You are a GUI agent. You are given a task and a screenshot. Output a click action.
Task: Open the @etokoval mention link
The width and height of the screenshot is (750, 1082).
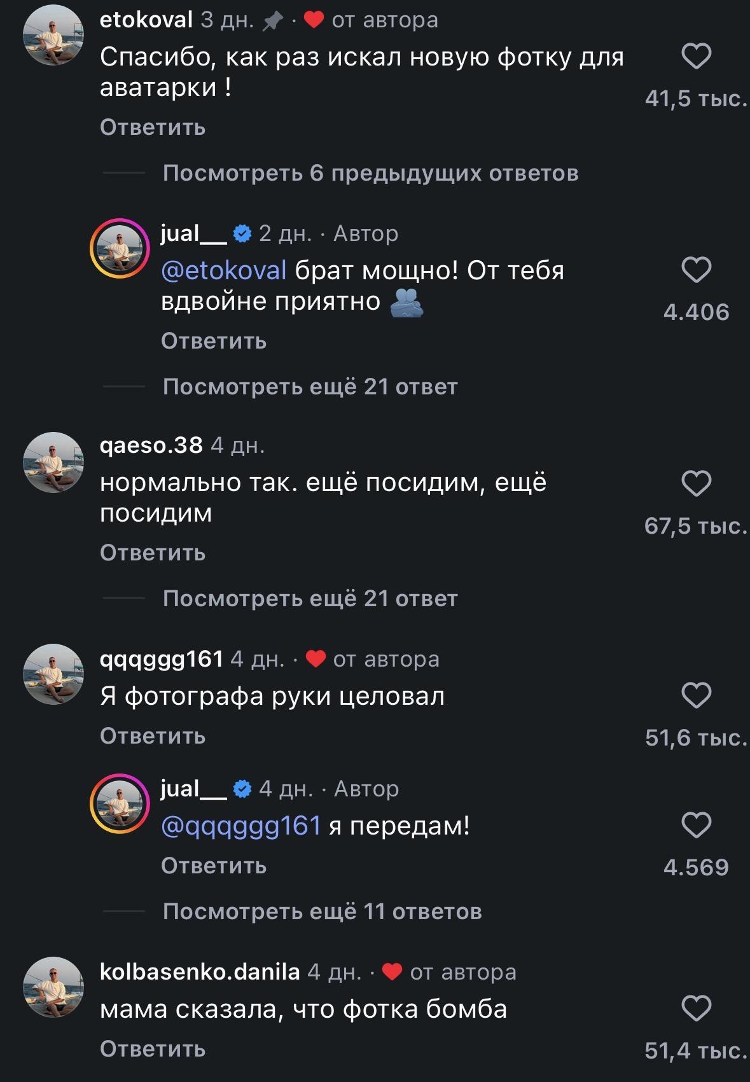point(224,271)
